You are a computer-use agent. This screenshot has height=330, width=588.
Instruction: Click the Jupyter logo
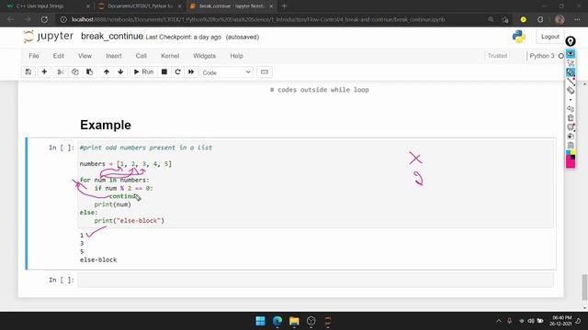click(x=48, y=37)
